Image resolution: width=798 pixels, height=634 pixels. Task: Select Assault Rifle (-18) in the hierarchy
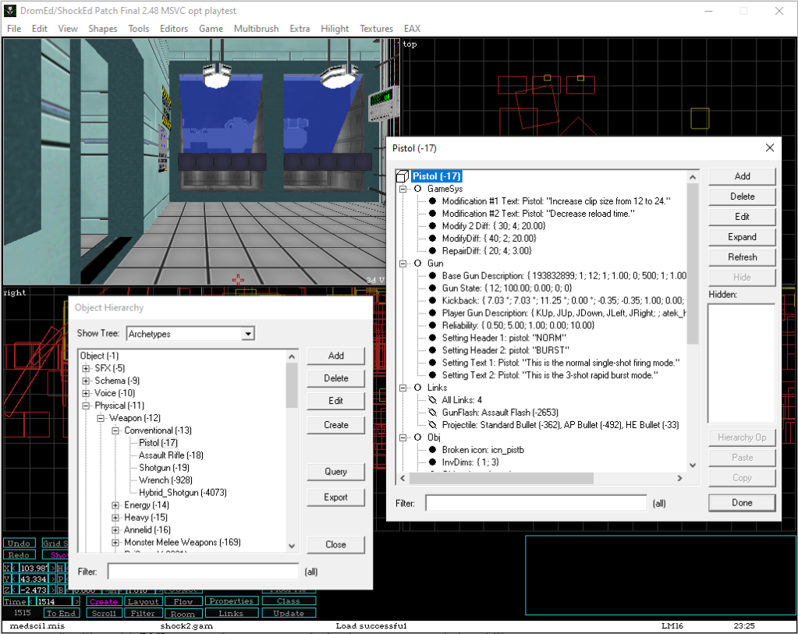coord(171,455)
